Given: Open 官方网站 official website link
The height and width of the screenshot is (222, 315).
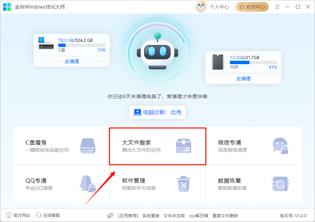Looking at the screenshot, I should click(x=22, y=215).
